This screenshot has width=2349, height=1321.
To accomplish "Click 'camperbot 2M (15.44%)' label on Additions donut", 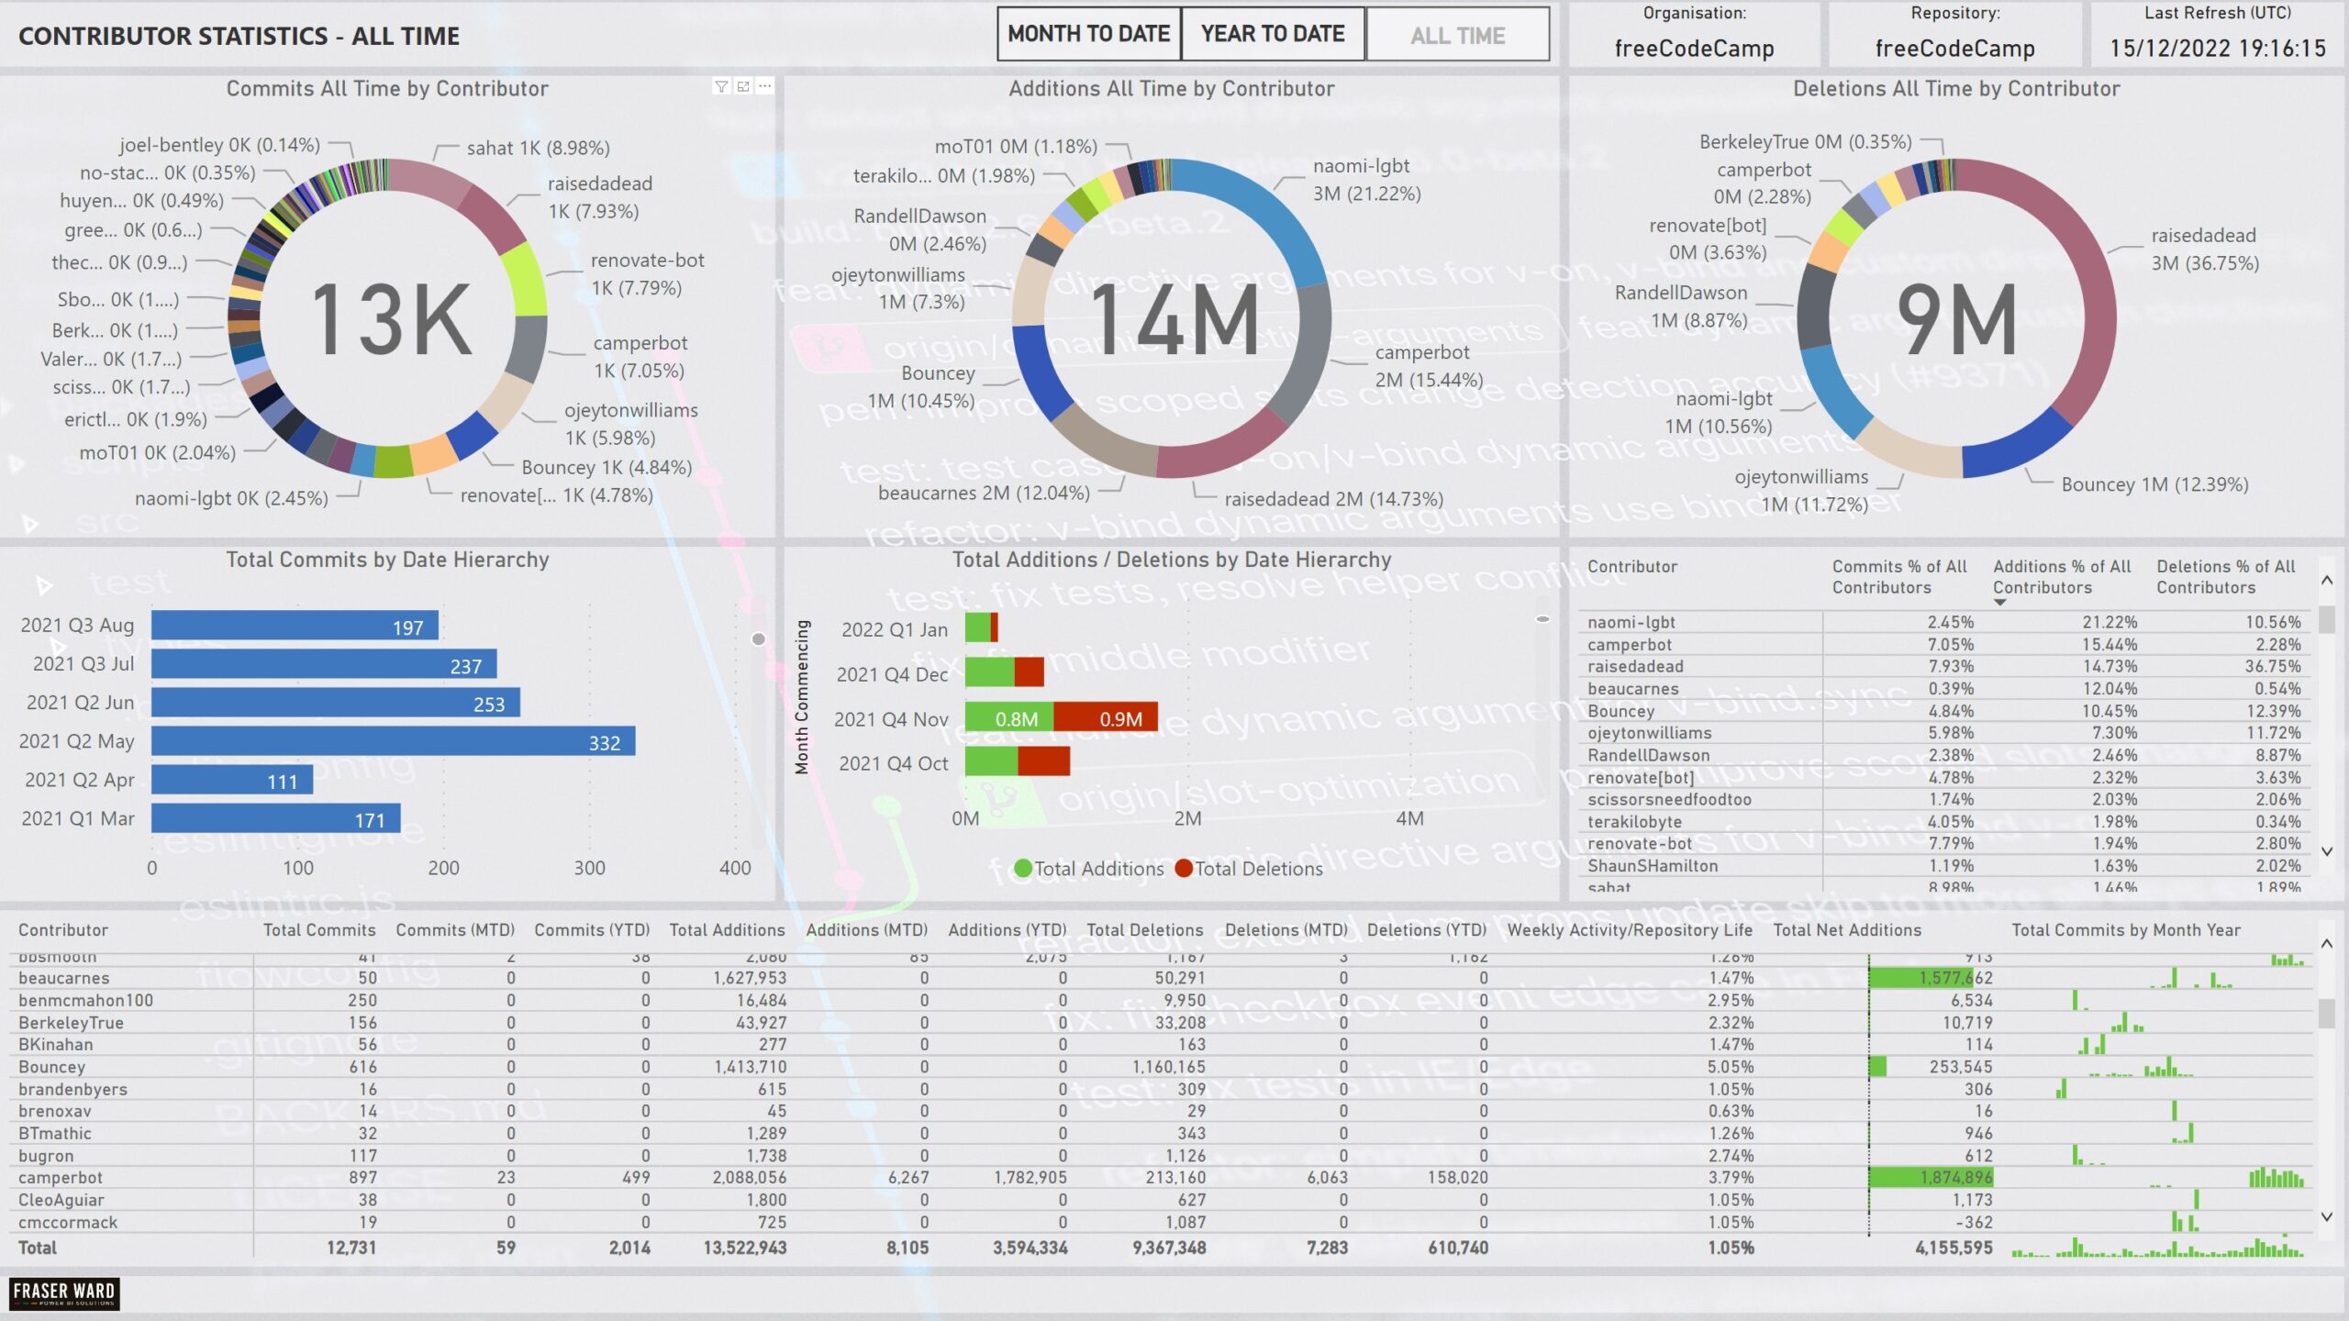I will point(1429,366).
